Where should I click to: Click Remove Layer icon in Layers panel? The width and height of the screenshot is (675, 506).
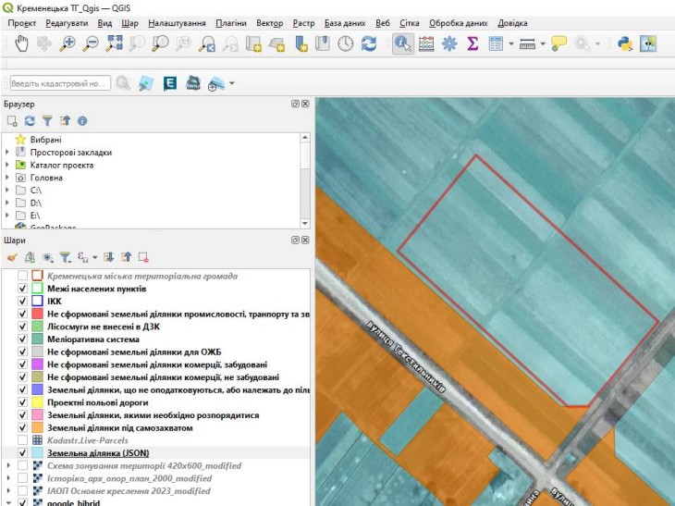coord(143,257)
